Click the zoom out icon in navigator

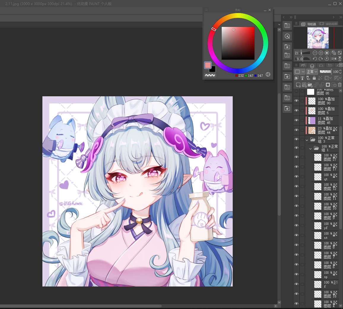coord(315,53)
